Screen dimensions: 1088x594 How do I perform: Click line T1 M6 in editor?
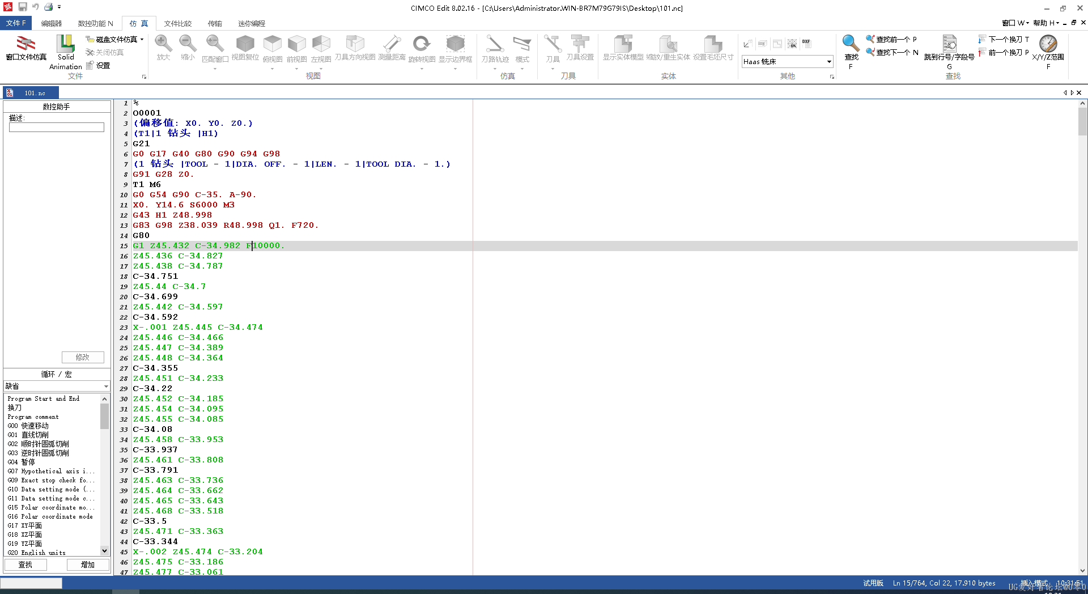tap(147, 184)
